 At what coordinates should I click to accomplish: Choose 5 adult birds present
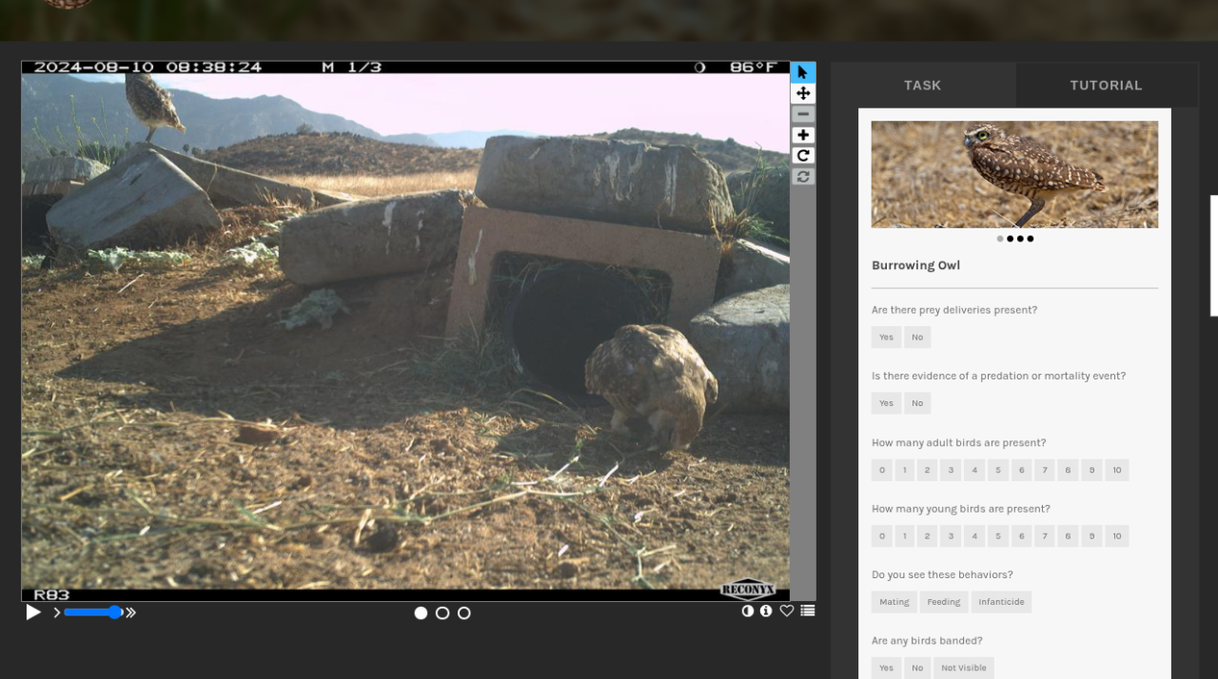pyautogui.click(x=997, y=470)
